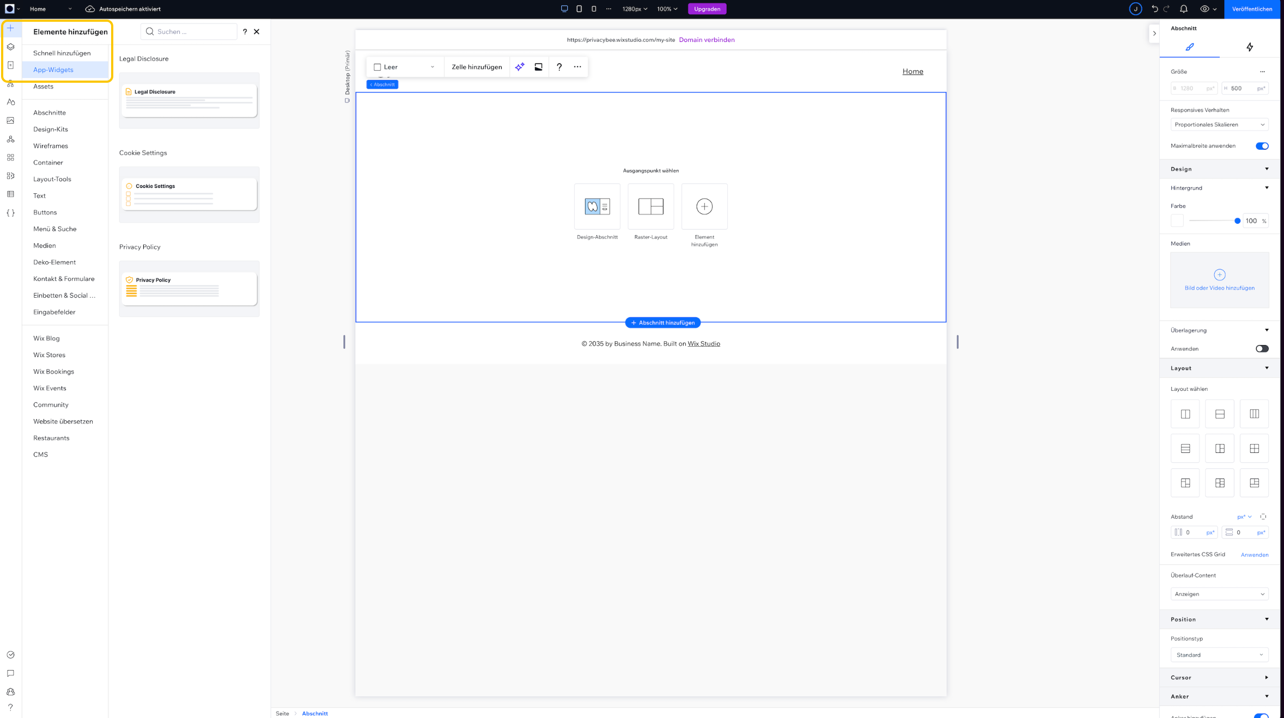
Task: Open the Pages icon in left rail
Action: click(x=10, y=65)
